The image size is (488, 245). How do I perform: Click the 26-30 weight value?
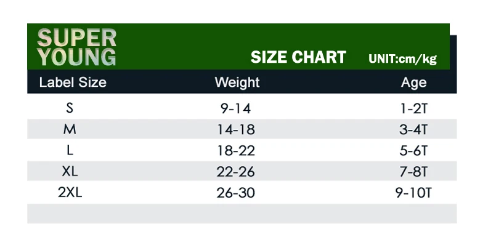pos(235,193)
